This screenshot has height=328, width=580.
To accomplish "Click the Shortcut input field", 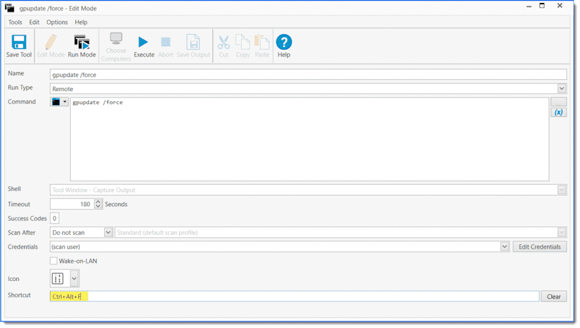I will [295, 296].
